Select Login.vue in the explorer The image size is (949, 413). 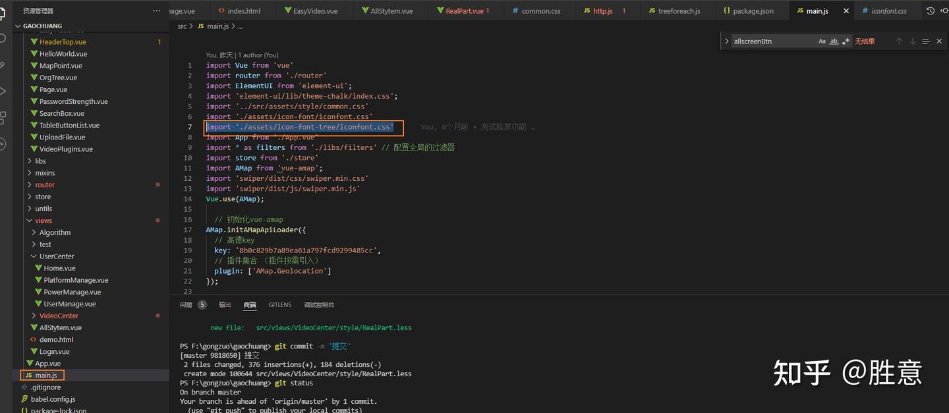coord(56,351)
